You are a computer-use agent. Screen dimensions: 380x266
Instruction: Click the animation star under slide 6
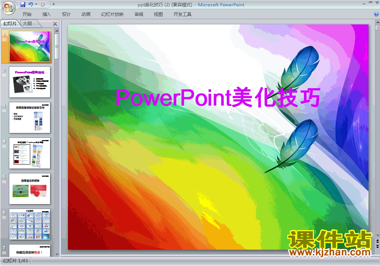(4, 217)
